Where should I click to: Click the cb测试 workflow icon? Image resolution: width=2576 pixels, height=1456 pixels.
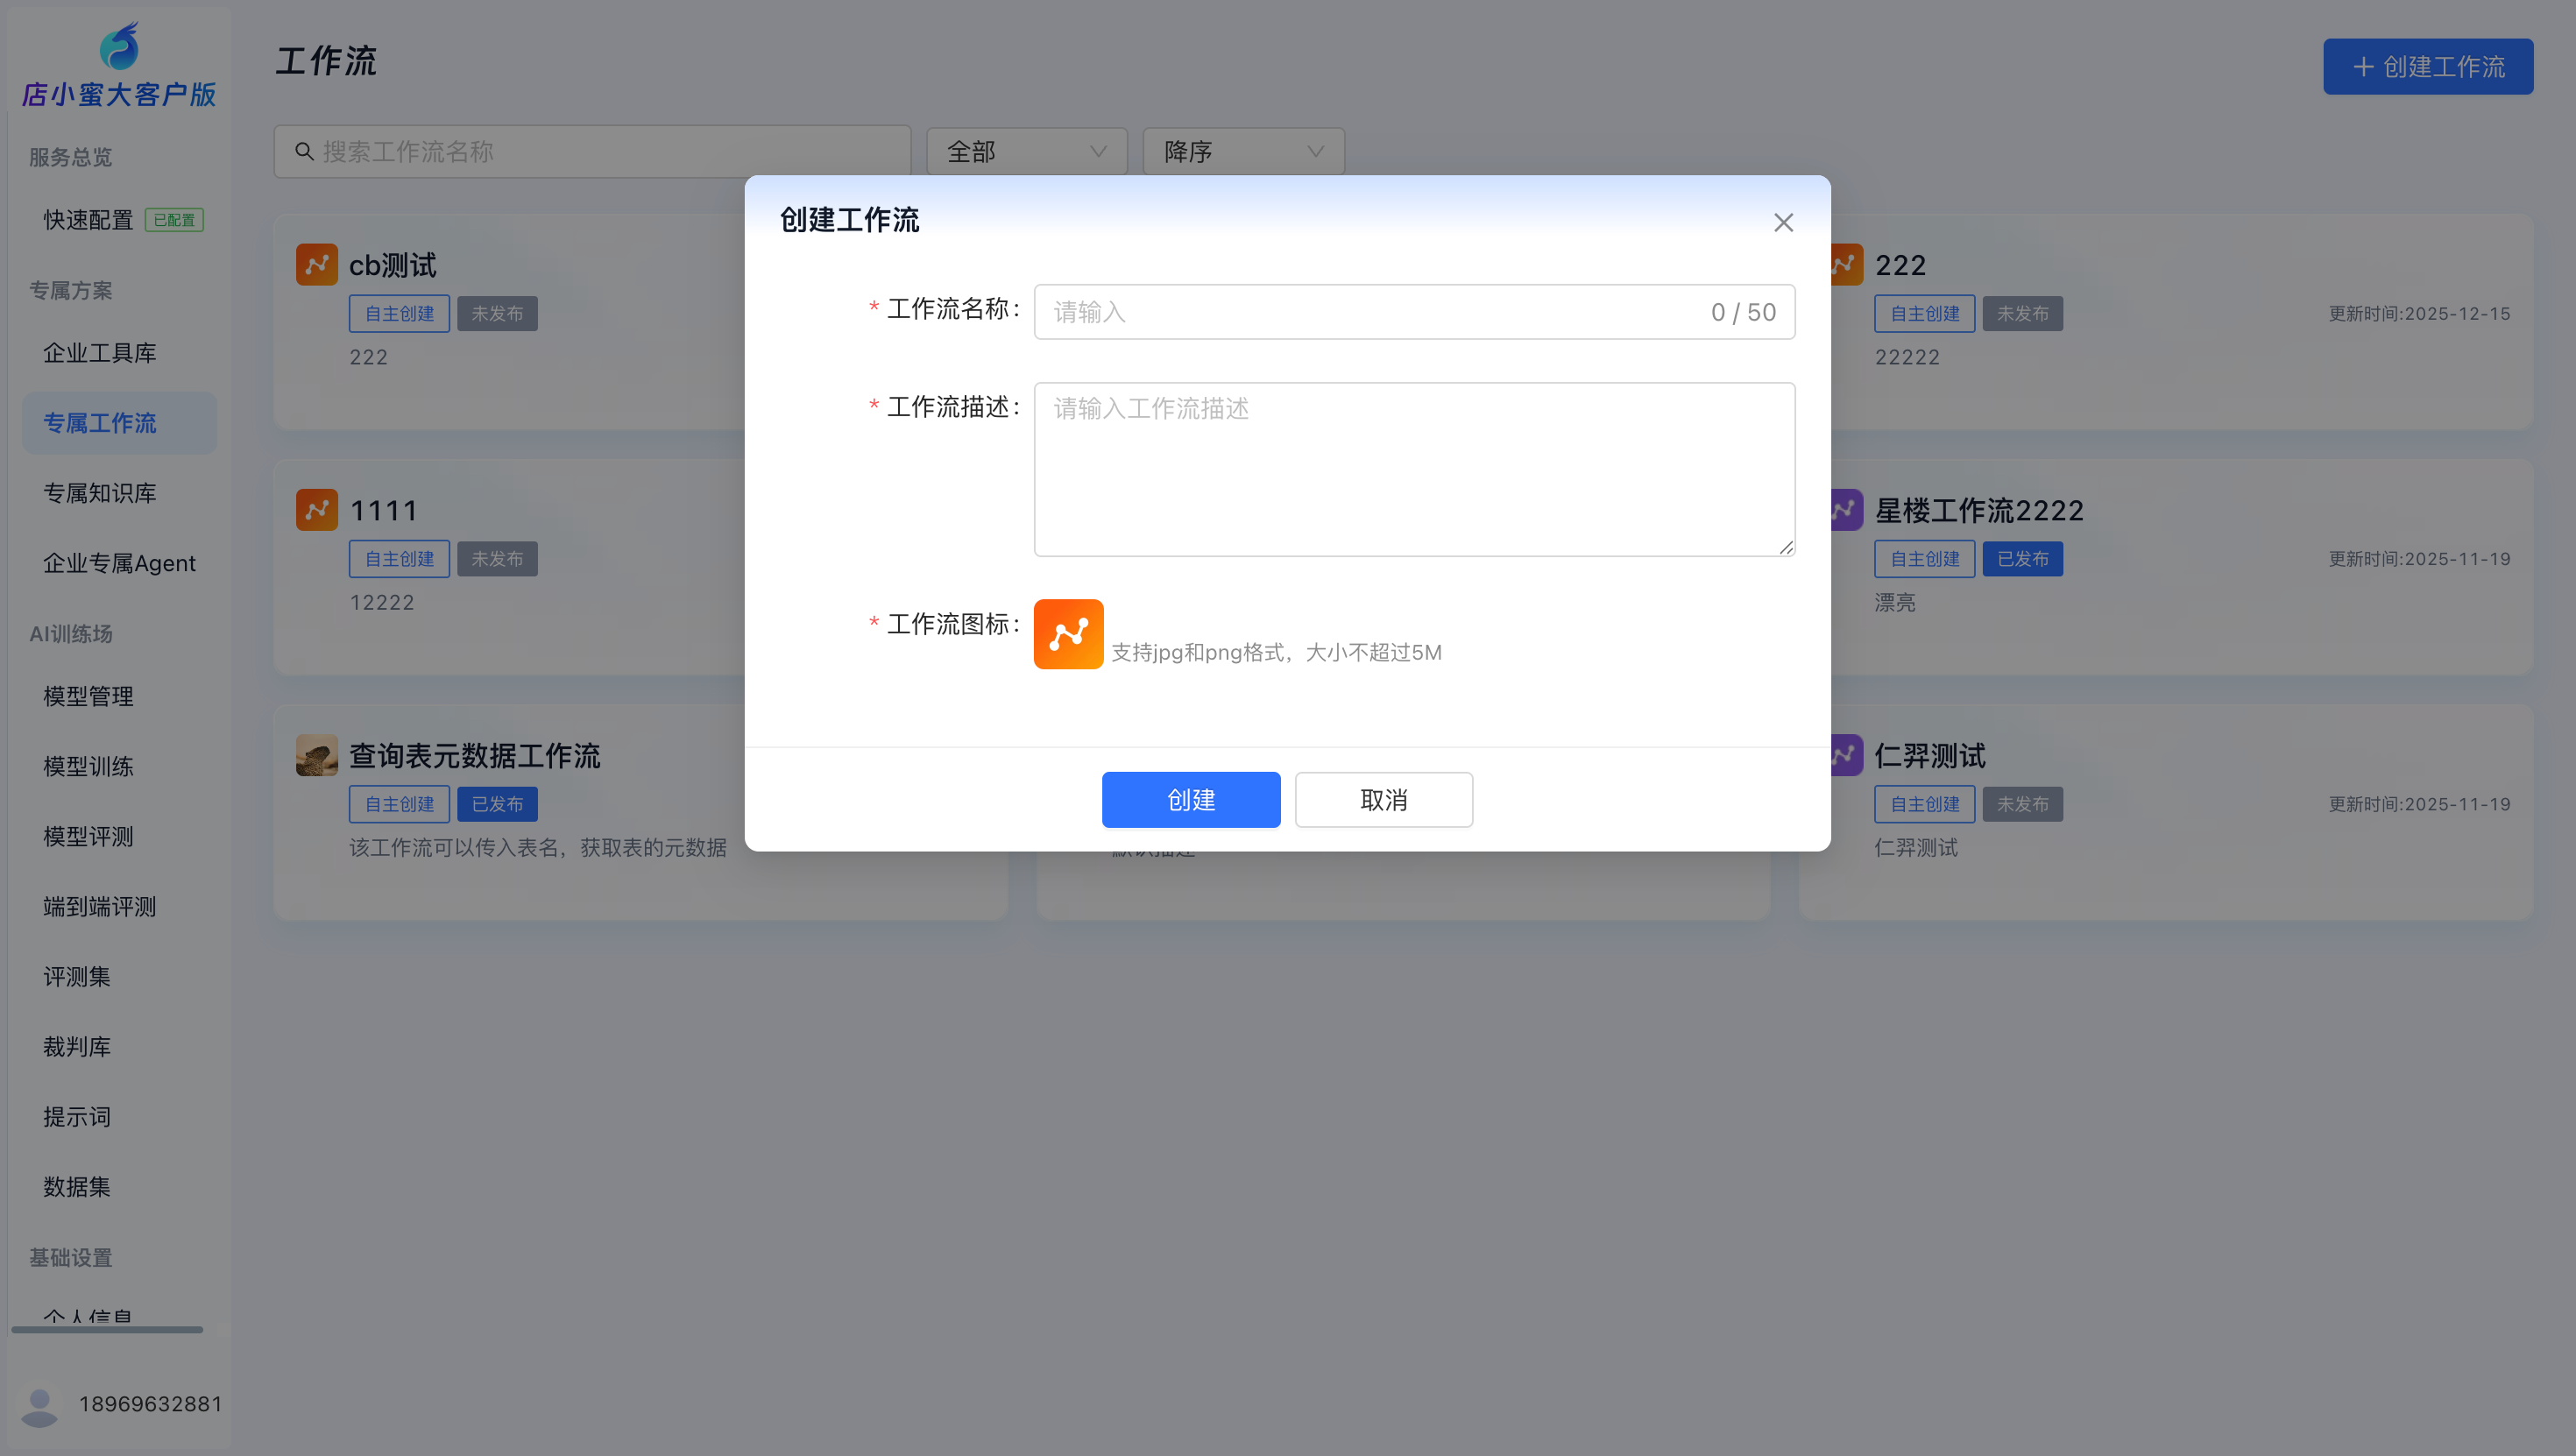pos(316,265)
